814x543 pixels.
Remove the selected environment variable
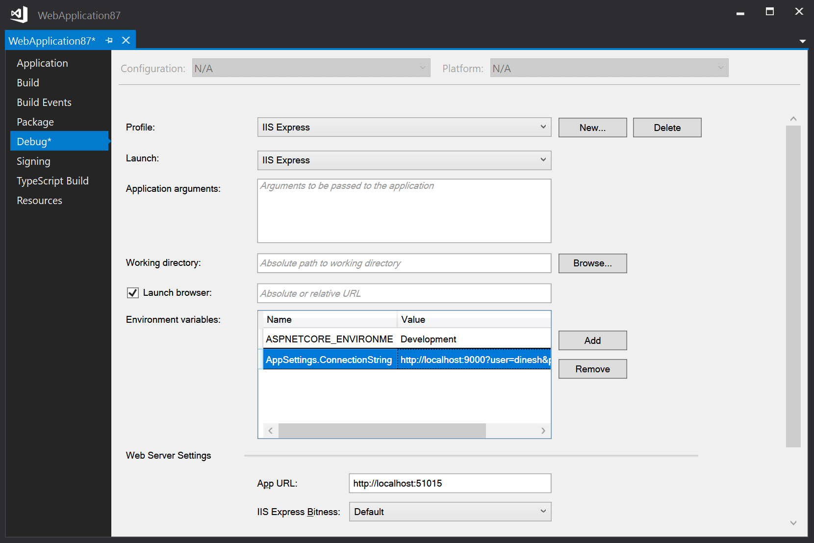tap(592, 369)
